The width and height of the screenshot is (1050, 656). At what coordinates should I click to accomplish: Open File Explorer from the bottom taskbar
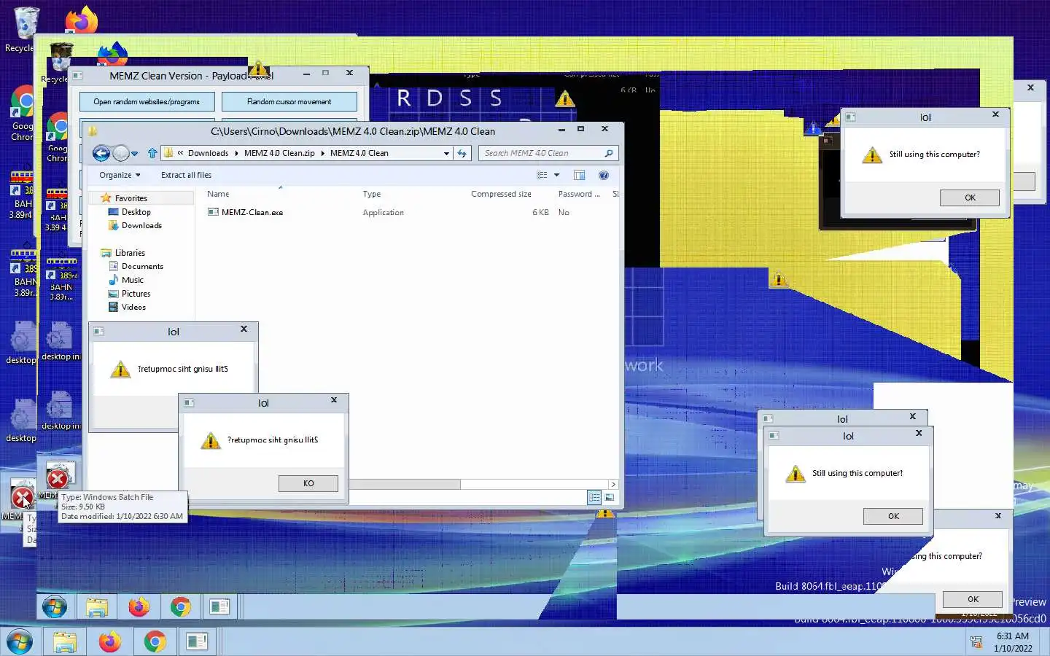click(x=65, y=641)
